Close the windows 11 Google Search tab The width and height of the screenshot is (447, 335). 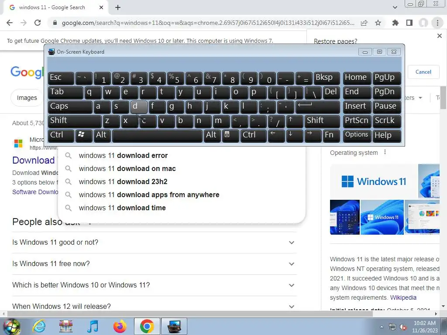click(x=101, y=7)
